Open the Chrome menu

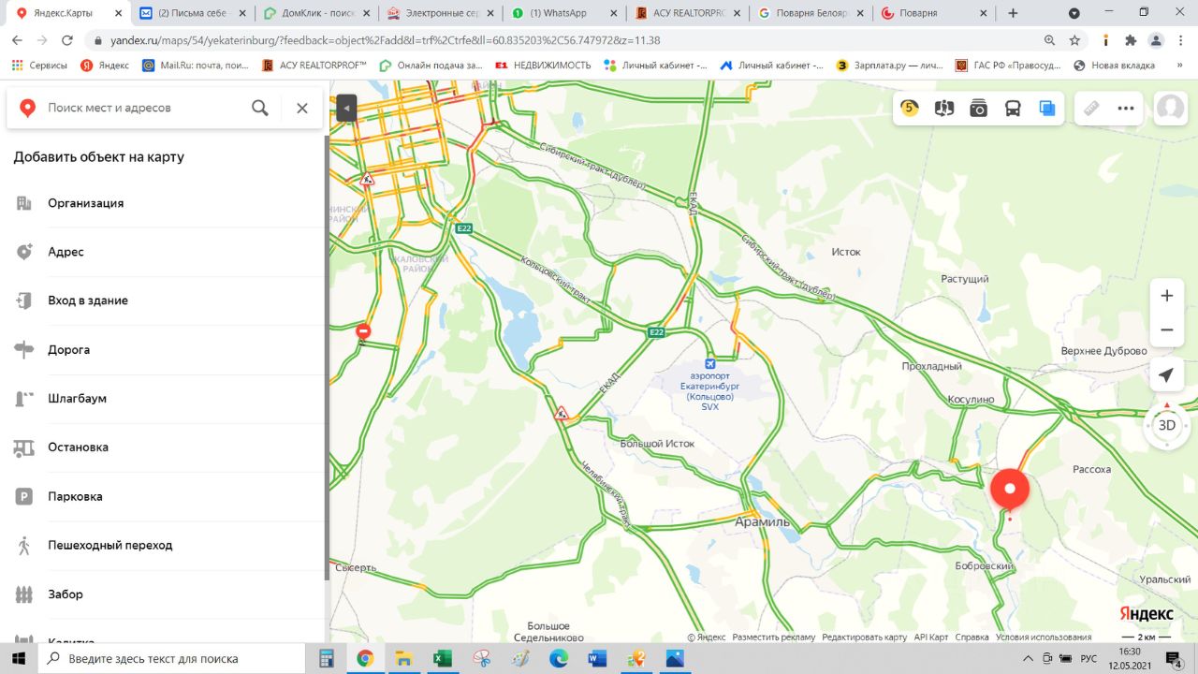click(x=1181, y=40)
